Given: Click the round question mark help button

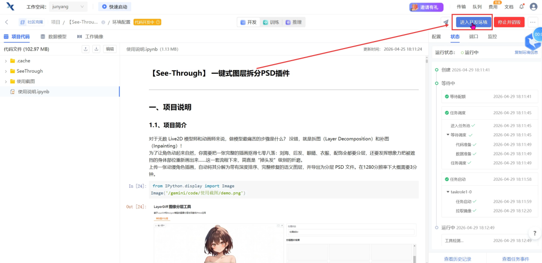Looking at the screenshot, I should tap(535, 233).
